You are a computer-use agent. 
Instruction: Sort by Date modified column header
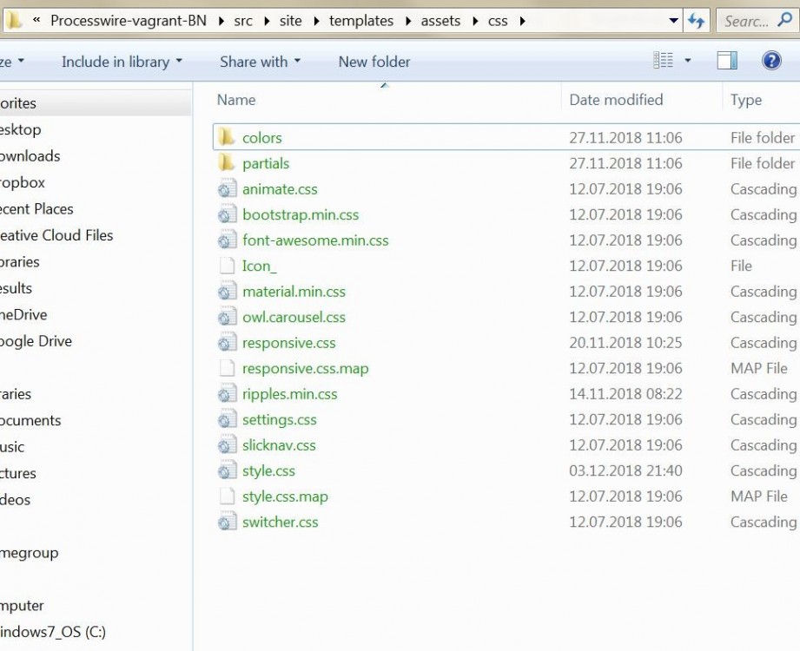[x=616, y=100]
